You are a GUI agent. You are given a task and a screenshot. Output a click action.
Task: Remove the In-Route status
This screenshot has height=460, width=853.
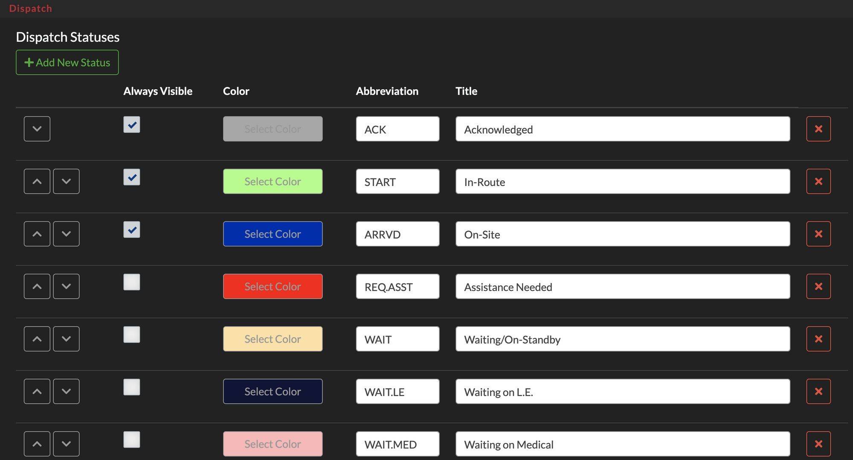(x=818, y=181)
